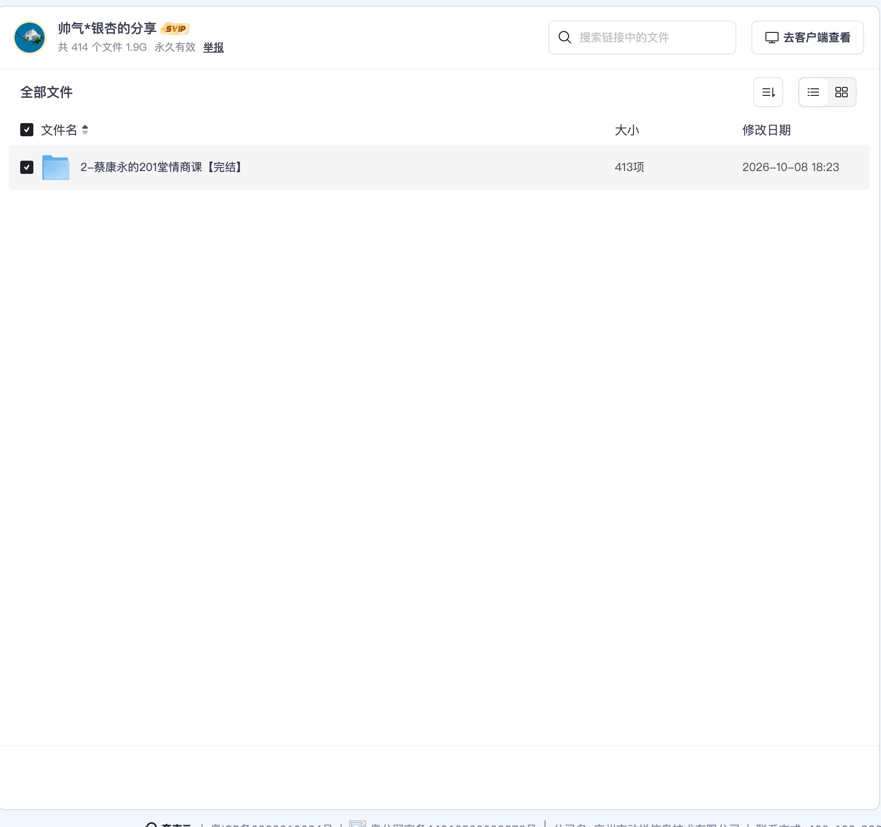Click the sharer name 帅气*银杏的分享
This screenshot has width=881, height=827.
107,29
